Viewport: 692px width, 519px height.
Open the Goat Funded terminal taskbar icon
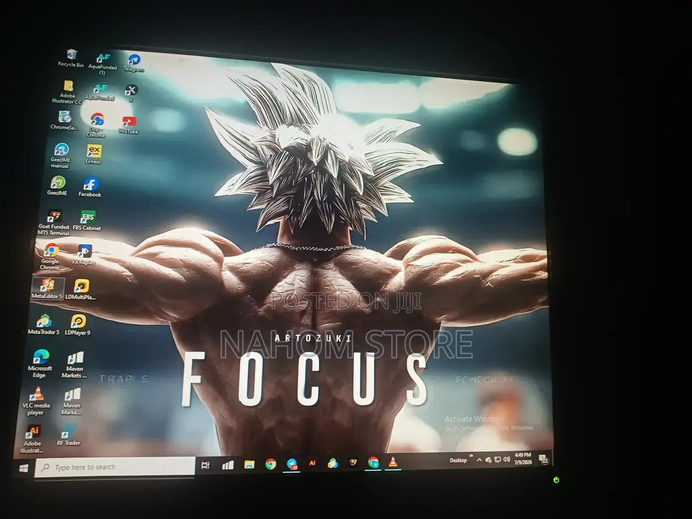coord(353,463)
